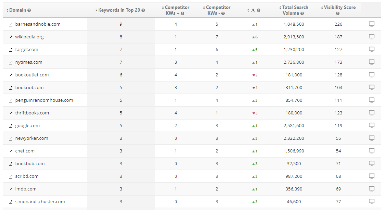Show help for Total Search Volume column
Image resolution: width=384 pixels, height=210 pixels.
pos(302,13)
